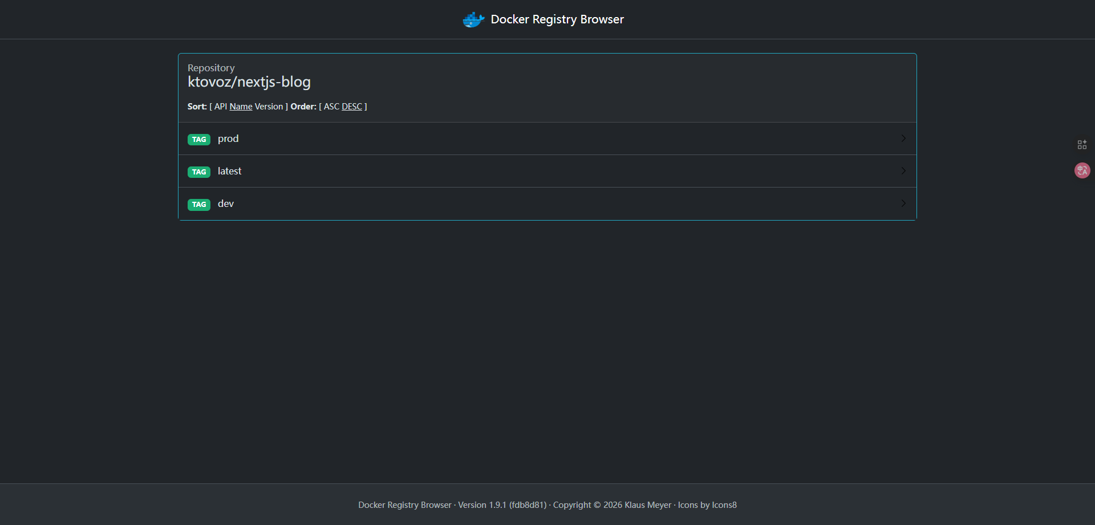The width and height of the screenshot is (1095, 525).
Task: Open the grid apps icon on right edge
Action: click(1082, 145)
